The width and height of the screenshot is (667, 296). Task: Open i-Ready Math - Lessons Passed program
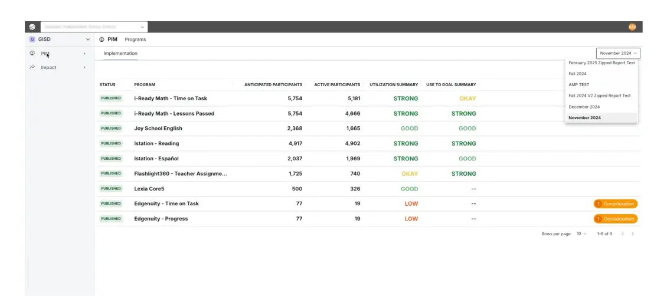[x=174, y=113]
